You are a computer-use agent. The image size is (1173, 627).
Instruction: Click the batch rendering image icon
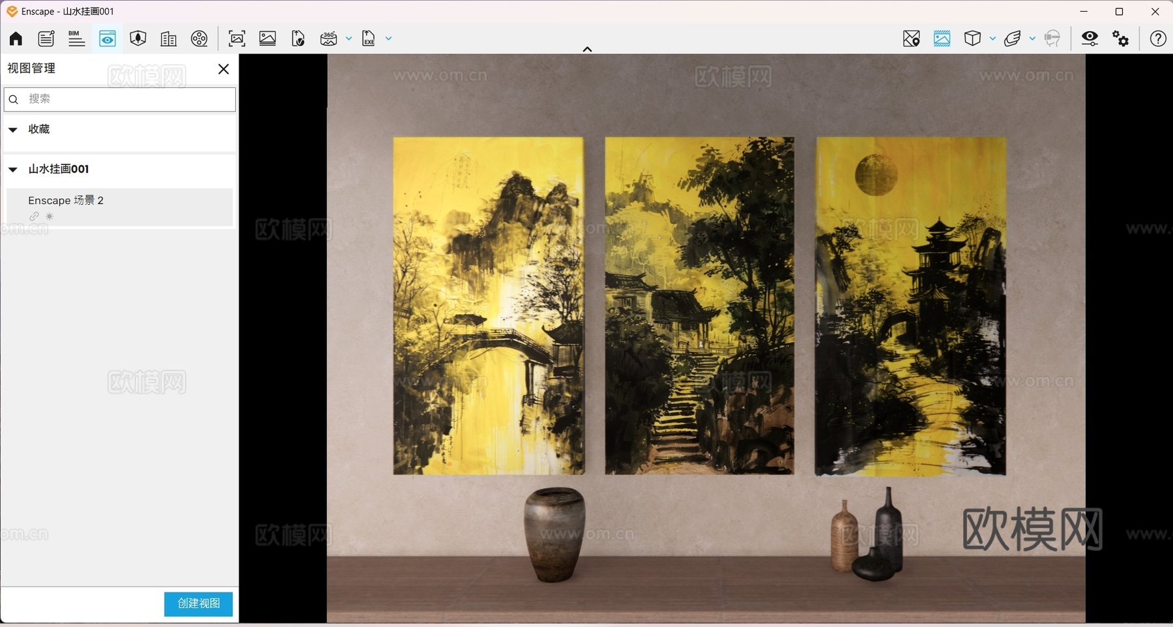(268, 38)
